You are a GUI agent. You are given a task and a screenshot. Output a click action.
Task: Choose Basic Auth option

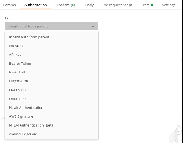tap(18, 72)
